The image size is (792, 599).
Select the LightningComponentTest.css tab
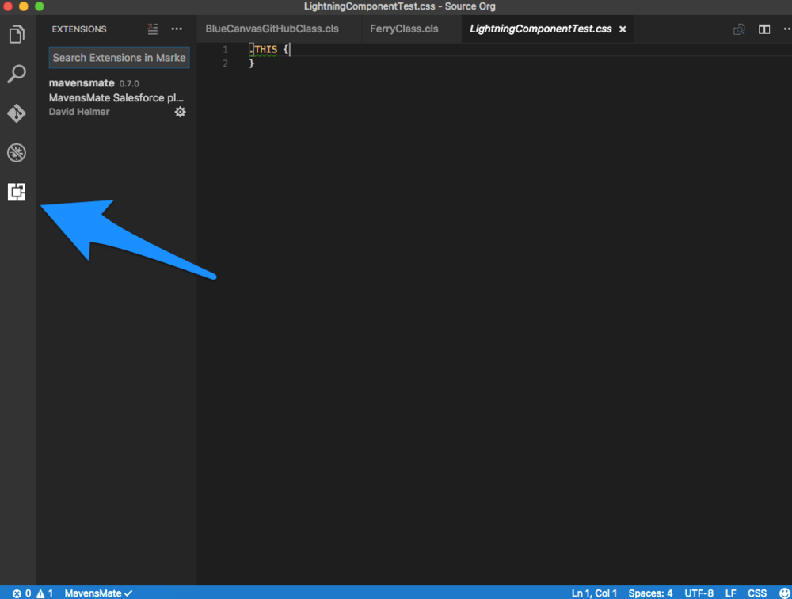[x=540, y=29]
